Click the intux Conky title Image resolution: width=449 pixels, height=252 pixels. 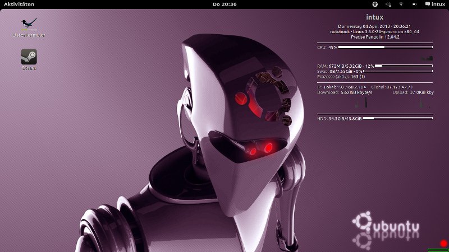click(x=374, y=17)
